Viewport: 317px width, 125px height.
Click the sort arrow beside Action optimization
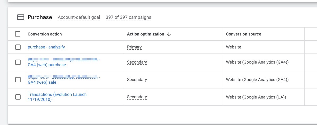pyautogui.click(x=169, y=34)
